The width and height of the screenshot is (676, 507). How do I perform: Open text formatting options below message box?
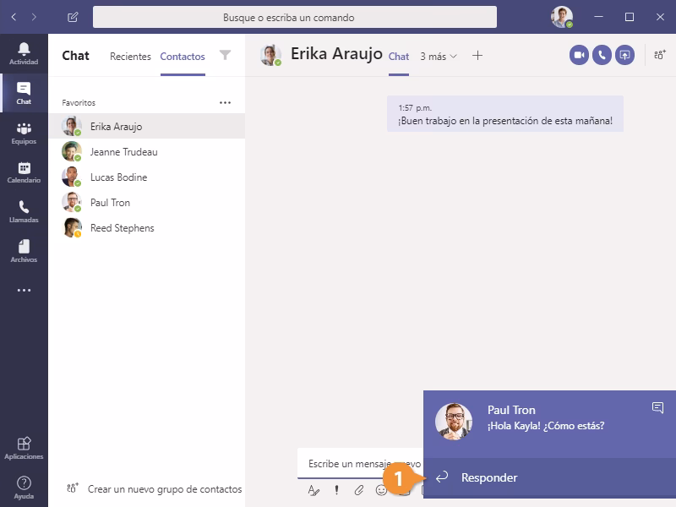coord(313,490)
